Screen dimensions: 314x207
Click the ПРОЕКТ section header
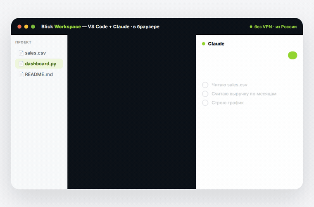[23, 42]
